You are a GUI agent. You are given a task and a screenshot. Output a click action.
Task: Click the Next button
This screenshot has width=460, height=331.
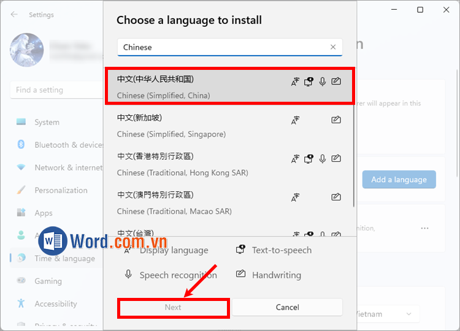pyautogui.click(x=173, y=307)
